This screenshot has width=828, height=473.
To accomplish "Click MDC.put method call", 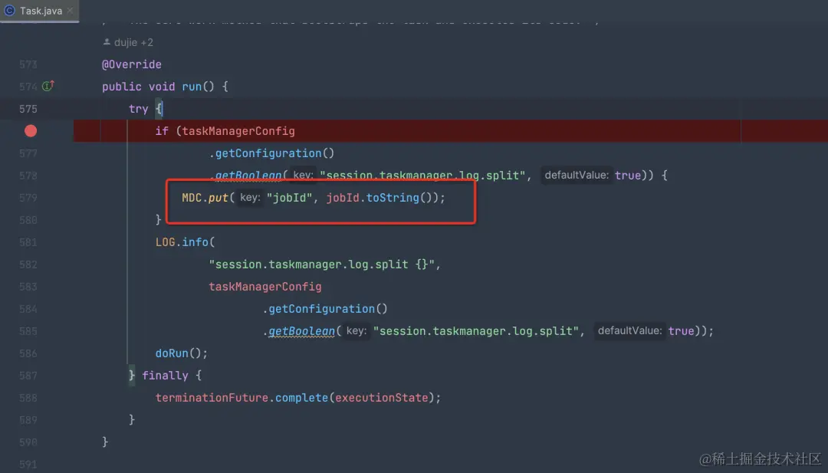I will pyautogui.click(x=205, y=198).
